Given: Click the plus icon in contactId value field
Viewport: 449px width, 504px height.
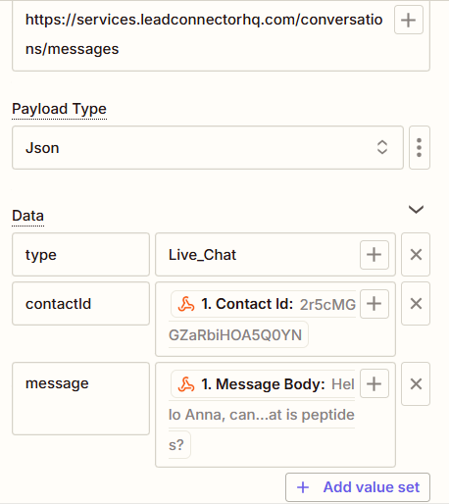Looking at the screenshot, I should pyautogui.click(x=374, y=304).
